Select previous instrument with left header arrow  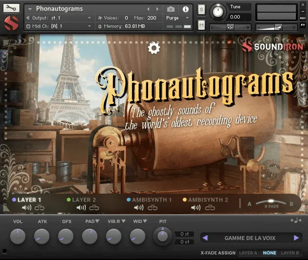tap(148, 9)
